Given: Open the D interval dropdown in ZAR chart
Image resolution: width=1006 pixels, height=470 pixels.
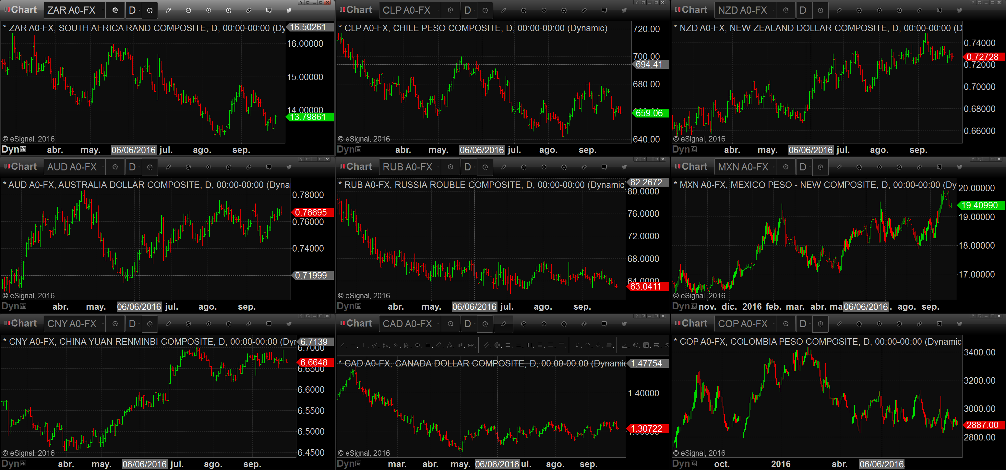Looking at the screenshot, I should tap(134, 10).
